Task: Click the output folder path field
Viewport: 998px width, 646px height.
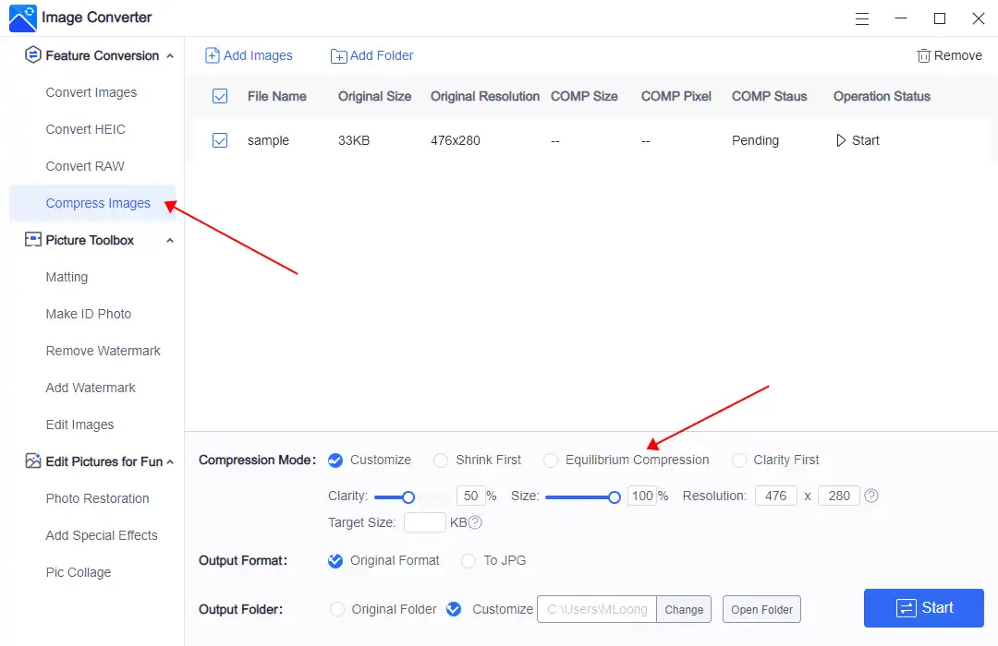Action: tap(597, 609)
